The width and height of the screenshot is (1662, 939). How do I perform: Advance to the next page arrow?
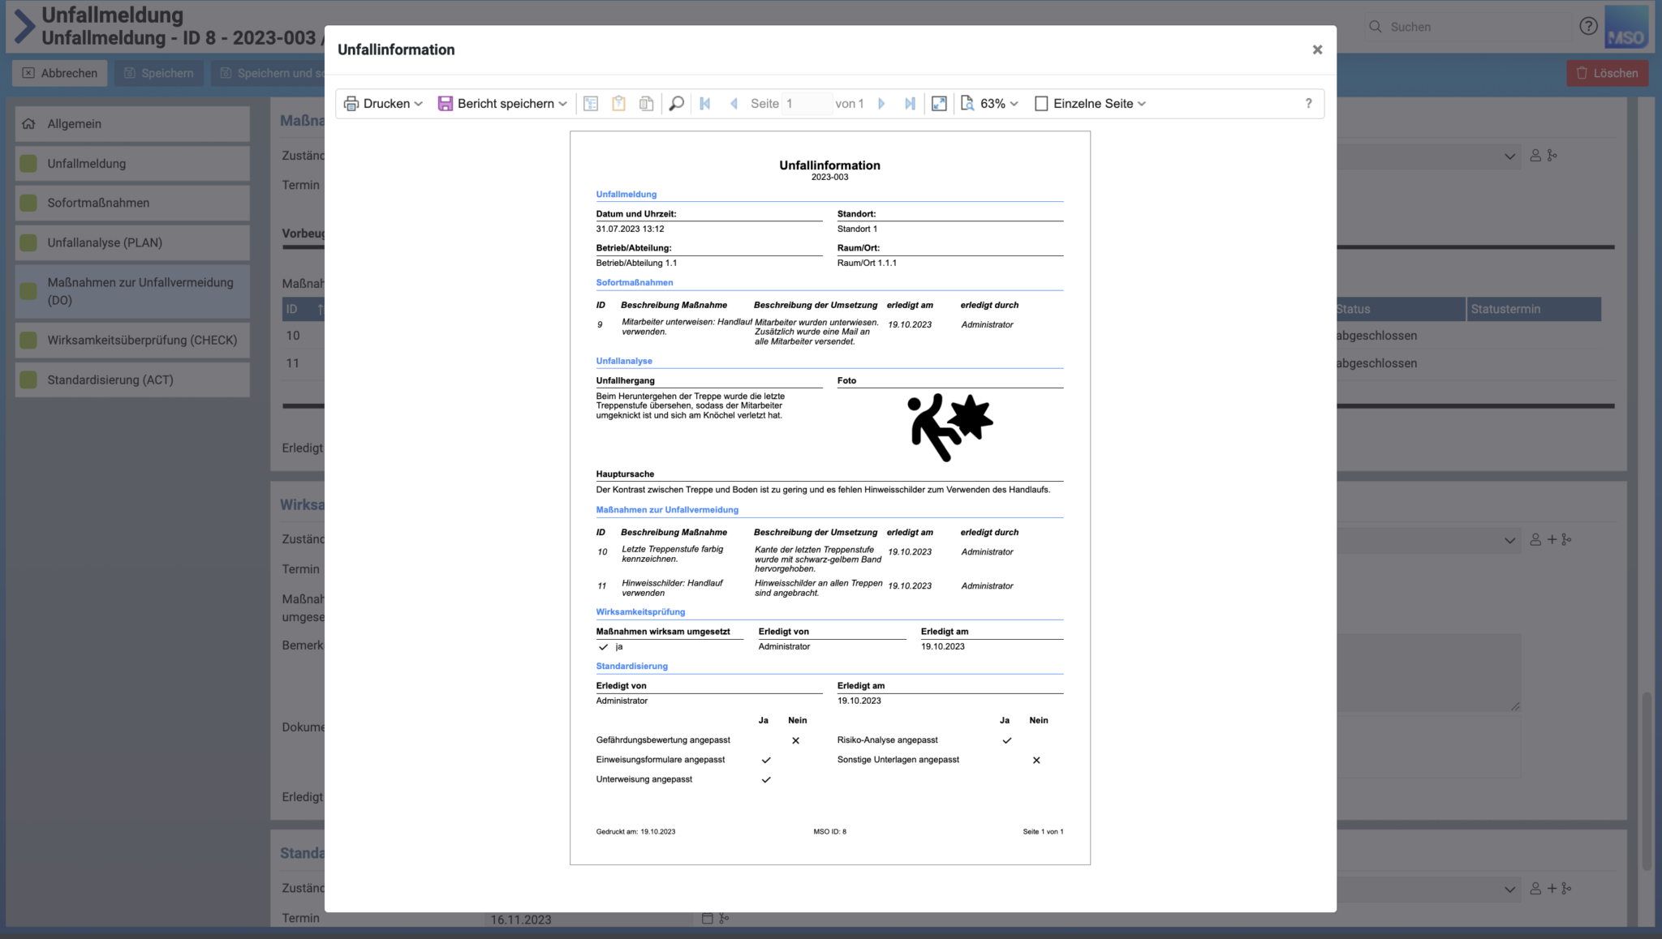(x=882, y=103)
